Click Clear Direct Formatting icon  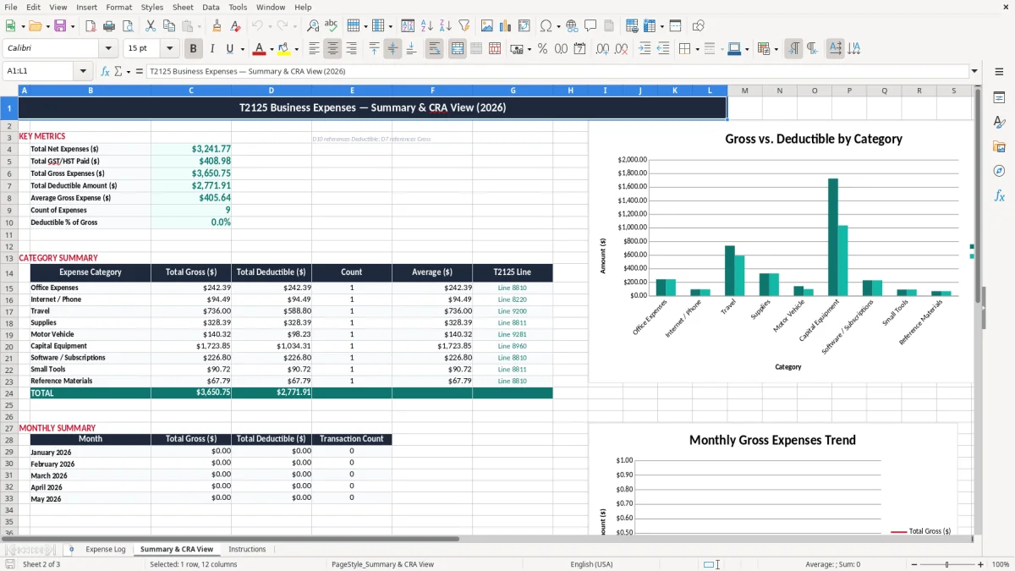point(236,26)
